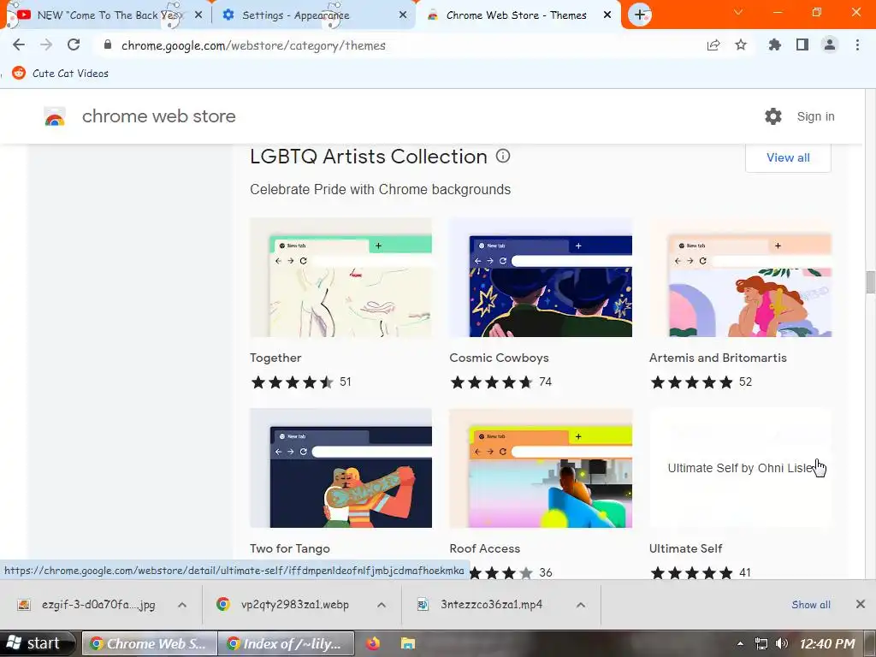Viewport: 876px width, 657px height.
Task: Open Artemis and Britomartis theme thumbnail
Action: [740, 277]
